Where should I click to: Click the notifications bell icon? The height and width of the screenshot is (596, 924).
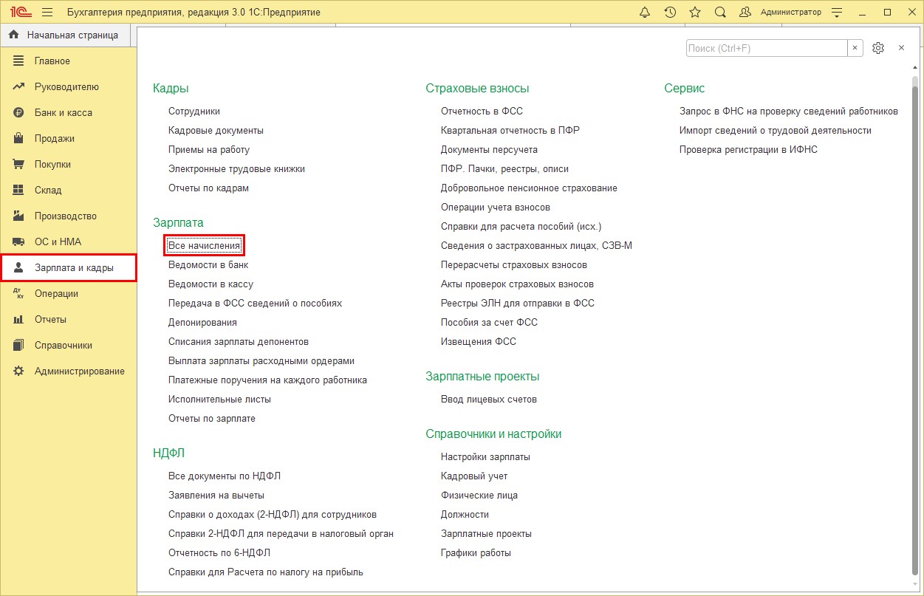[645, 13]
